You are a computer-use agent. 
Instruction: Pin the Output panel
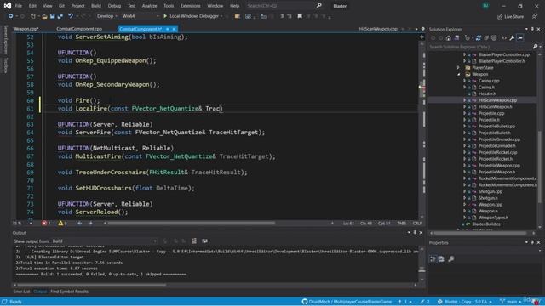coord(415,232)
